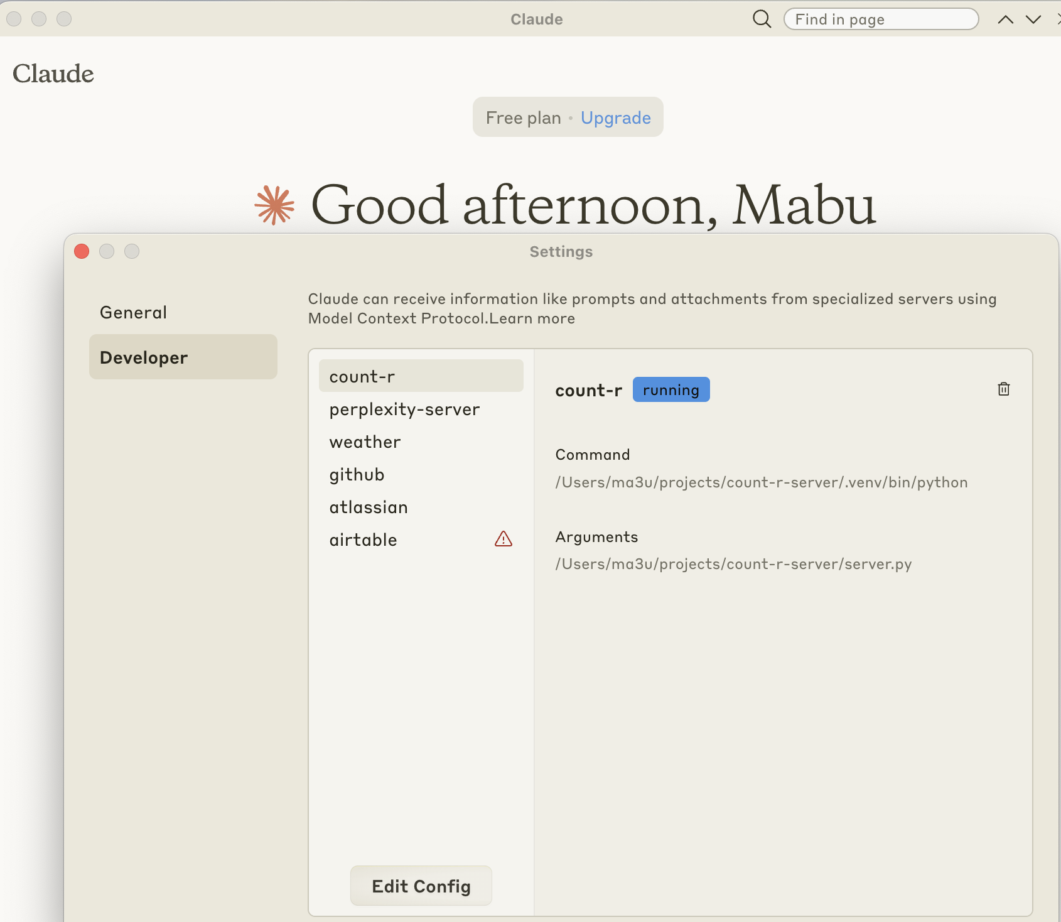Click the Find in page search field
The width and height of the screenshot is (1061, 922).
881,19
